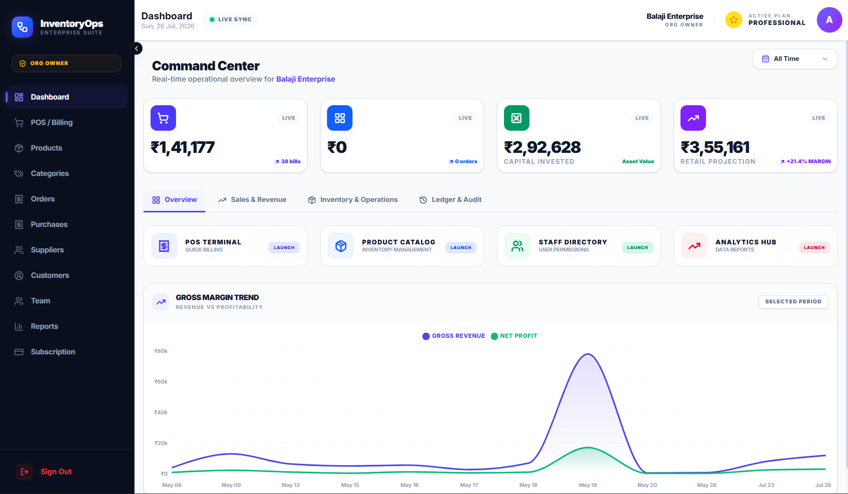Viewport: 848px width, 494px height.
Task: Launch the Product Catalog
Action: tap(461, 247)
